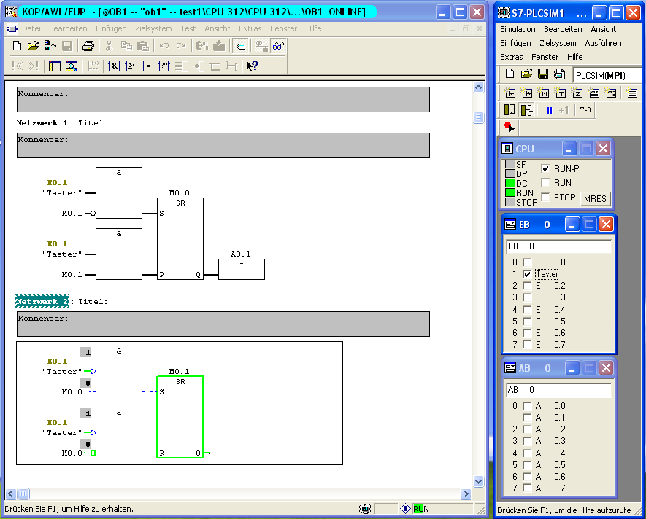
Task: Open the Simulation menu in PLCSIM
Action: (x=518, y=29)
